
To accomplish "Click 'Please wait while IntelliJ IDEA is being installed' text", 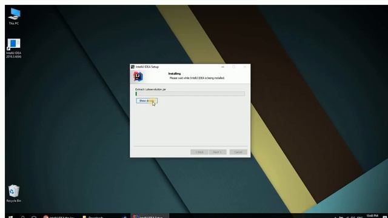I will coord(197,78).
